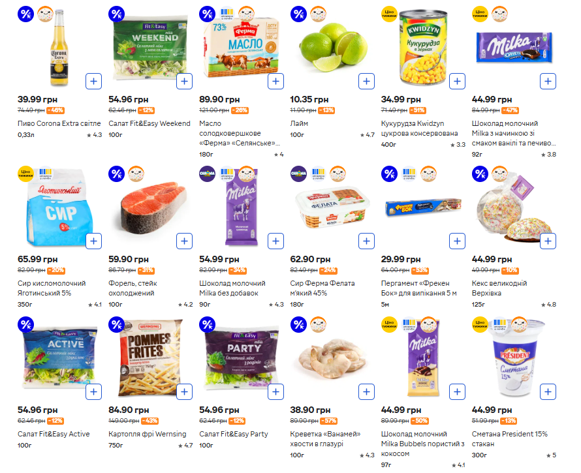The height and width of the screenshot is (473, 581).
Task: Add Vannamei shrimp to cart
Action: coord(366,391)
